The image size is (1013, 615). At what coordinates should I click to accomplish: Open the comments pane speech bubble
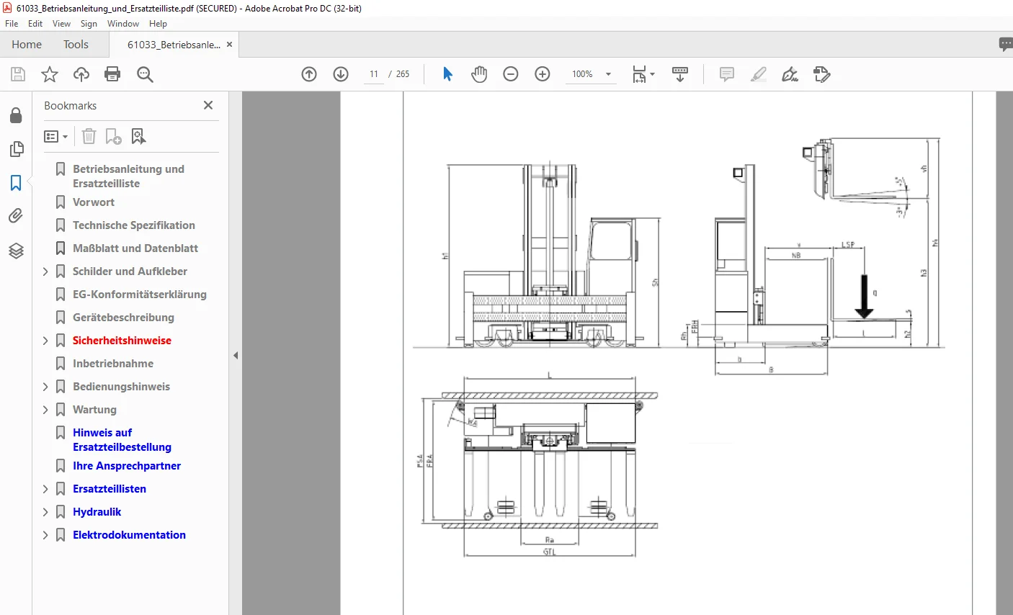1006,45
